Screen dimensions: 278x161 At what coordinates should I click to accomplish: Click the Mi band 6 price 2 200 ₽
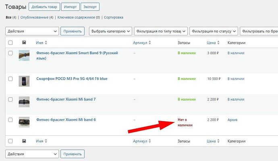point(213,120)
